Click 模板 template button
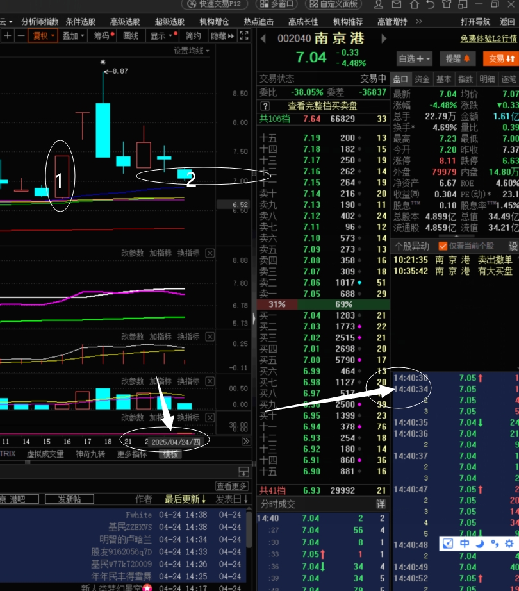This screenshot has width=519, height=591. point(170,454)
